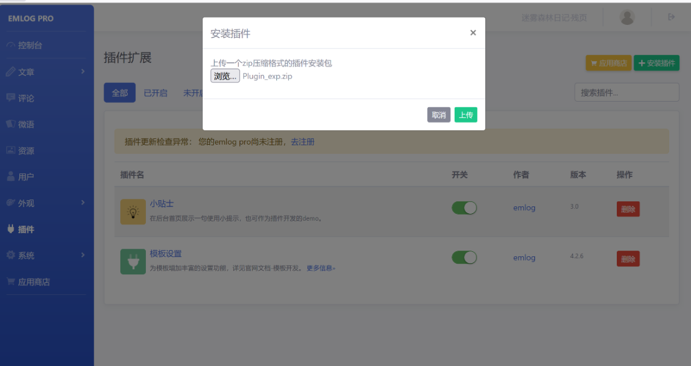Open 控制台 dashboard in sidebar
The image size is (691, 366).
[30, 45]
